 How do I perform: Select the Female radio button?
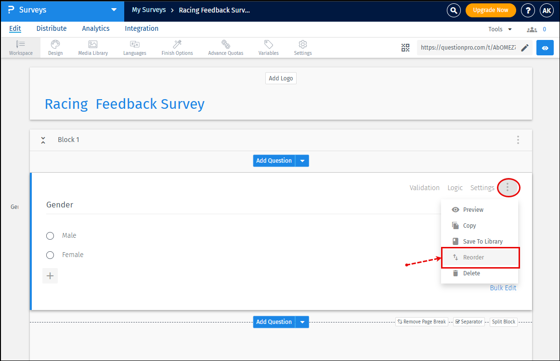click(x=50, y=255)
